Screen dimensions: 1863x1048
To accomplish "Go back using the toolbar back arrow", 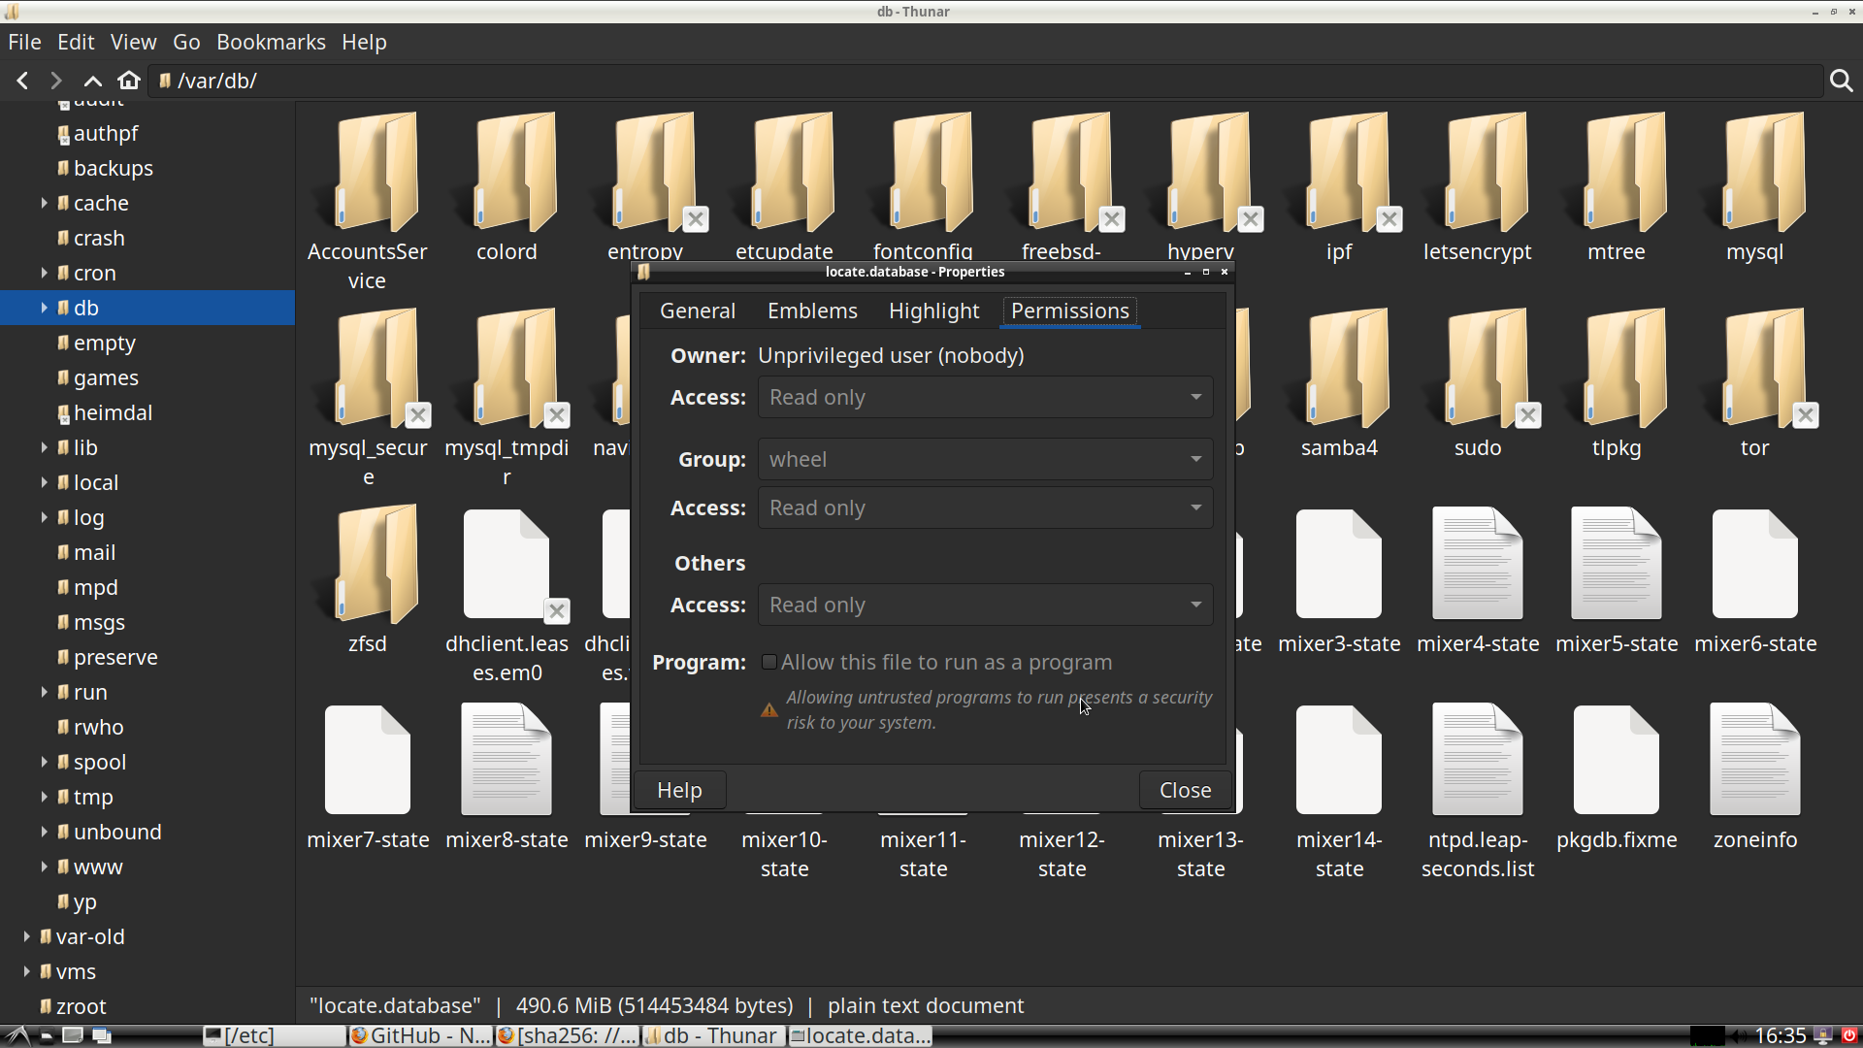I will [22, 81].
